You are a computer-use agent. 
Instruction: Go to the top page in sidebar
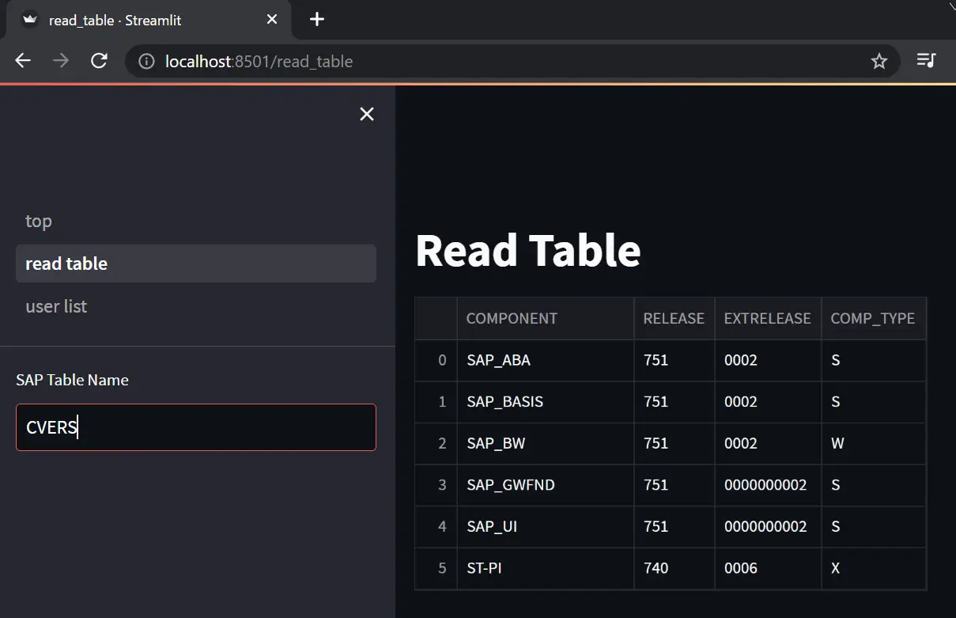tap(196, 221)
